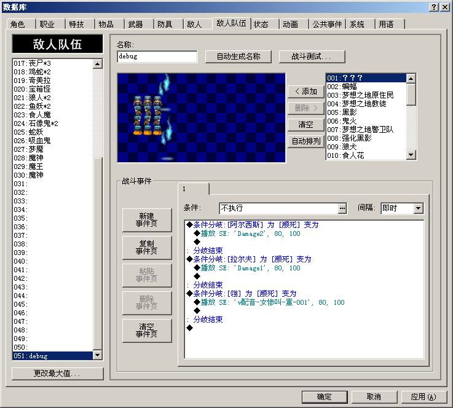Switch to the 职业 tab

coord(50,24)
